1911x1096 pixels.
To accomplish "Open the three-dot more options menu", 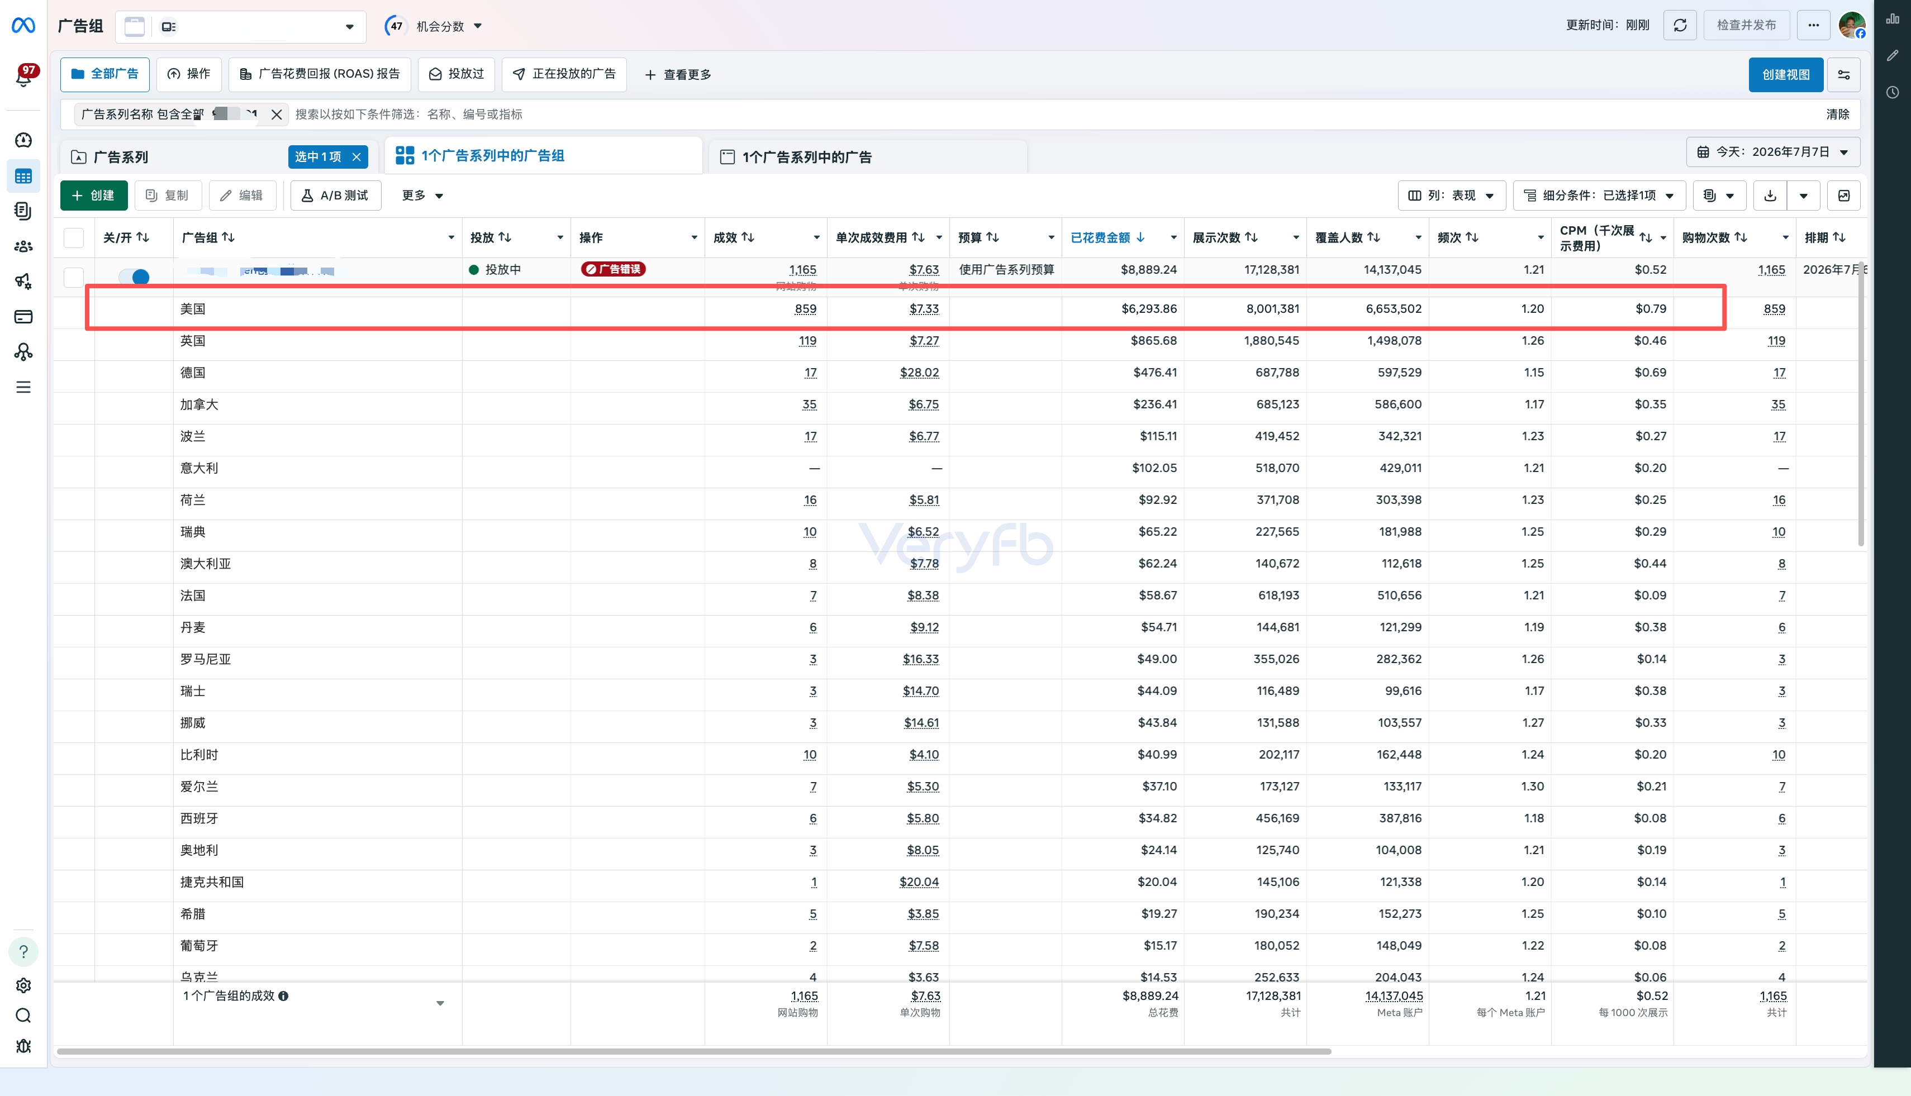I will [x=1813, y=26].
